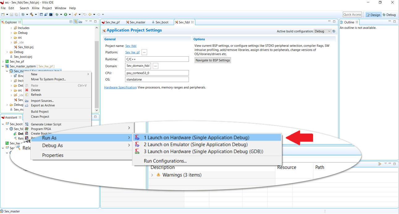Expand the Warnings (3 items) row
This screenshot has height=214, width=399.
(152, 175)
